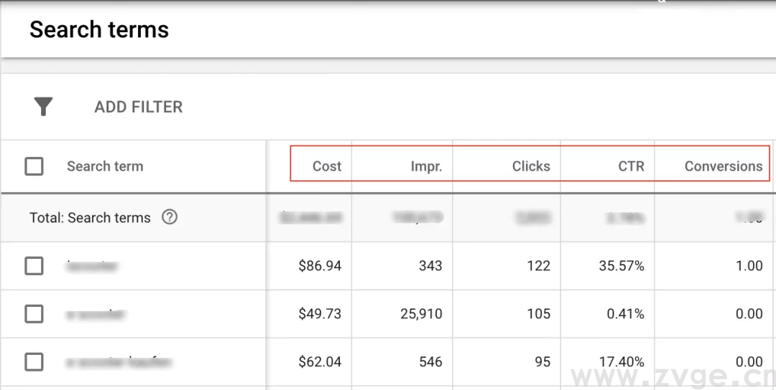Viewport: 776px width, 390px height.
Task: Toggle the select-all checkbox in header row
Action: coord(34,166)
